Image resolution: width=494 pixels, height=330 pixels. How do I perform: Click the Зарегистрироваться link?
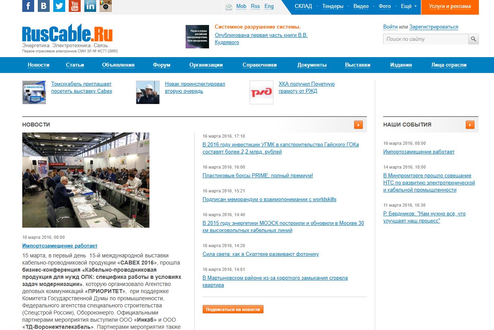(434, 27)
